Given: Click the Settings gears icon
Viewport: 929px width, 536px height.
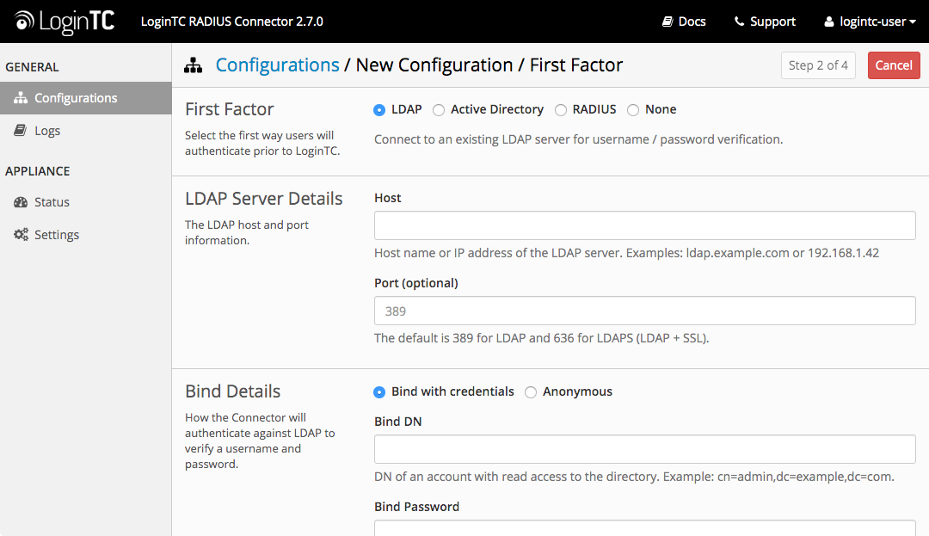Looking at the screenshot, I should pos(21,235).
